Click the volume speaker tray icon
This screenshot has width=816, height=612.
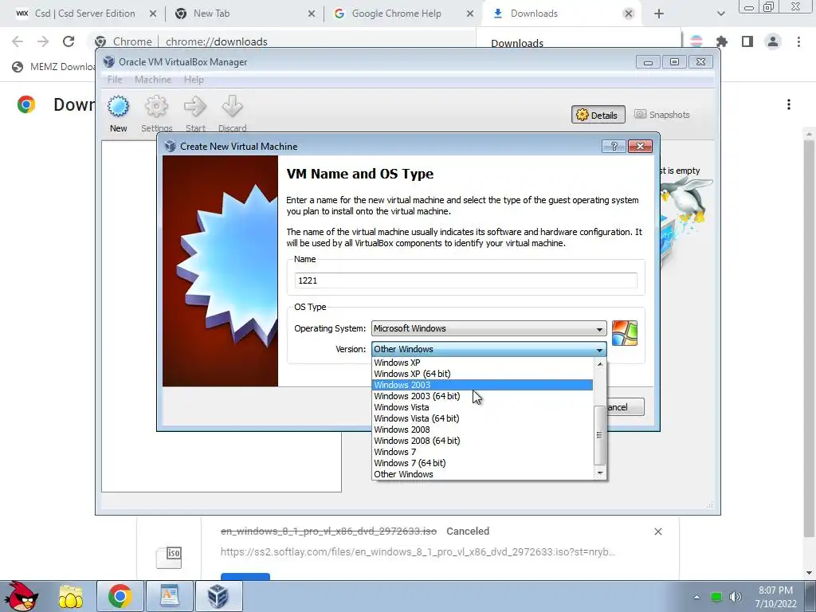point(735,597)
